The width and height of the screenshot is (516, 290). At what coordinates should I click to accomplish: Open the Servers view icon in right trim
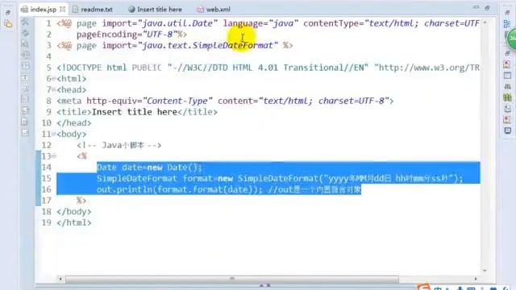(x=507, y=86)
